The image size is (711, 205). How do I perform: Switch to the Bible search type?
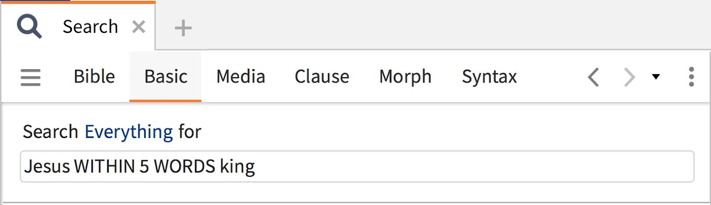coord(94,77)
